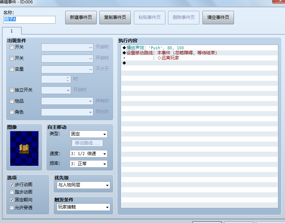Viewport: 285px width, 223px height.
Task: Select the empty command line below 远离玩家
Action: pos(199,63)
